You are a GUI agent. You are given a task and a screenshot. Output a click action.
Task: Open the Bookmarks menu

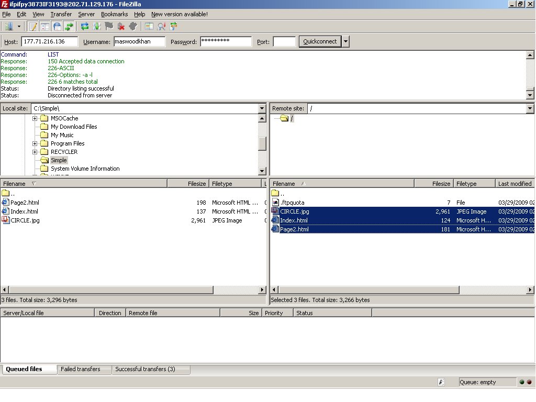click(x=114, y=14)
